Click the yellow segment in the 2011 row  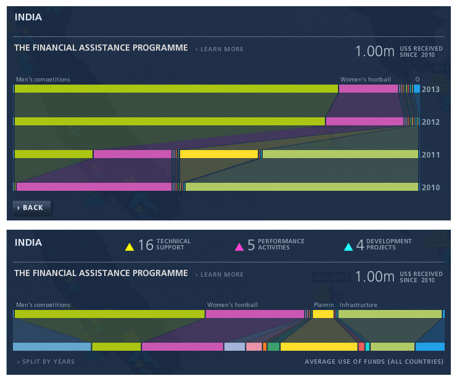[x=218, y=154]
